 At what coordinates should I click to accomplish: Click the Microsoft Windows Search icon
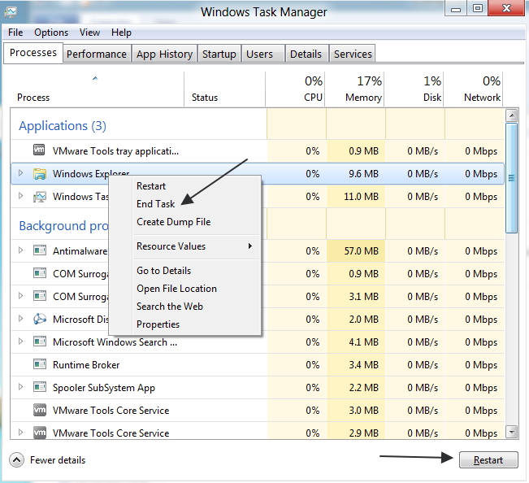click(40, 342)
